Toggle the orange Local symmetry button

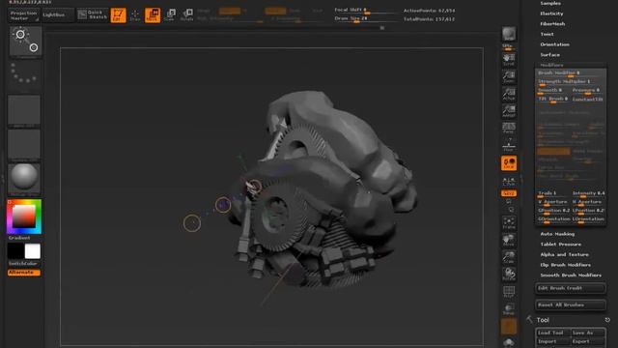(x=509, y=163)
